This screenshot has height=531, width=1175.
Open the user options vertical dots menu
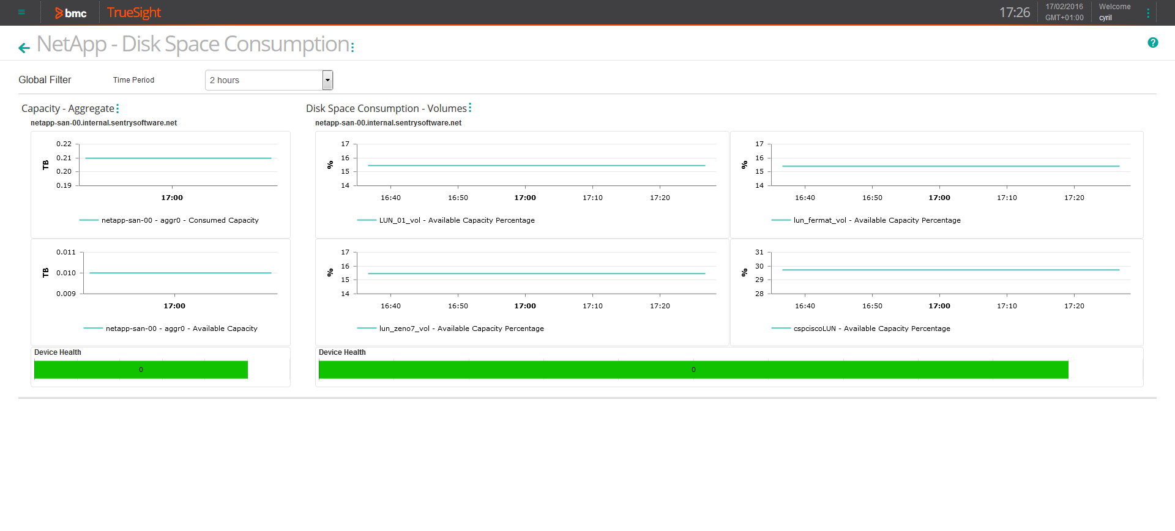(x=1148, y=13)
